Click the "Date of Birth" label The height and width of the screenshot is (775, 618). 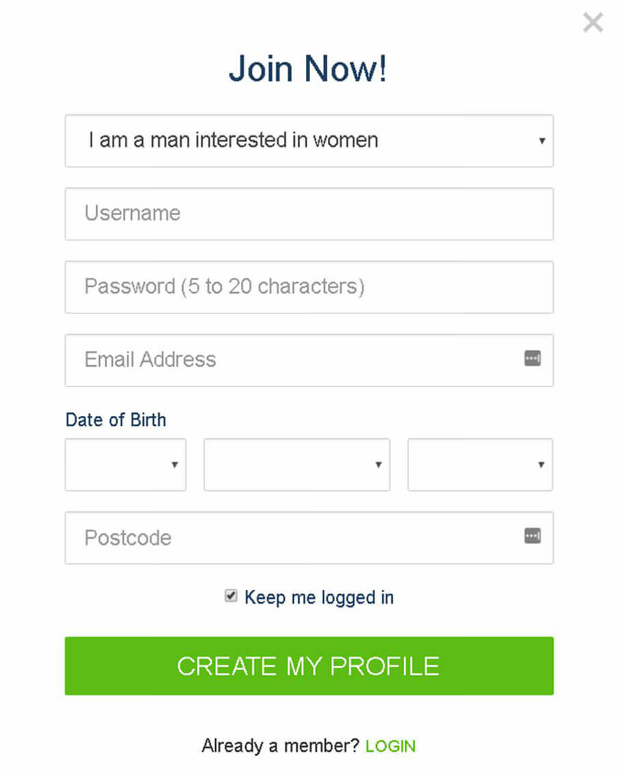click(115, 419)
